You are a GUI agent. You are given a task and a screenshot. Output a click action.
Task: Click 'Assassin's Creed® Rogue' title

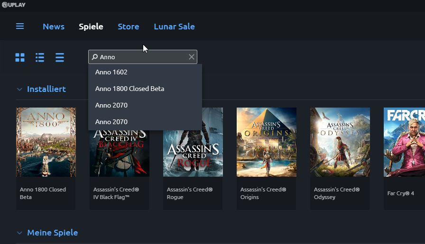click(x=190, y=193)
